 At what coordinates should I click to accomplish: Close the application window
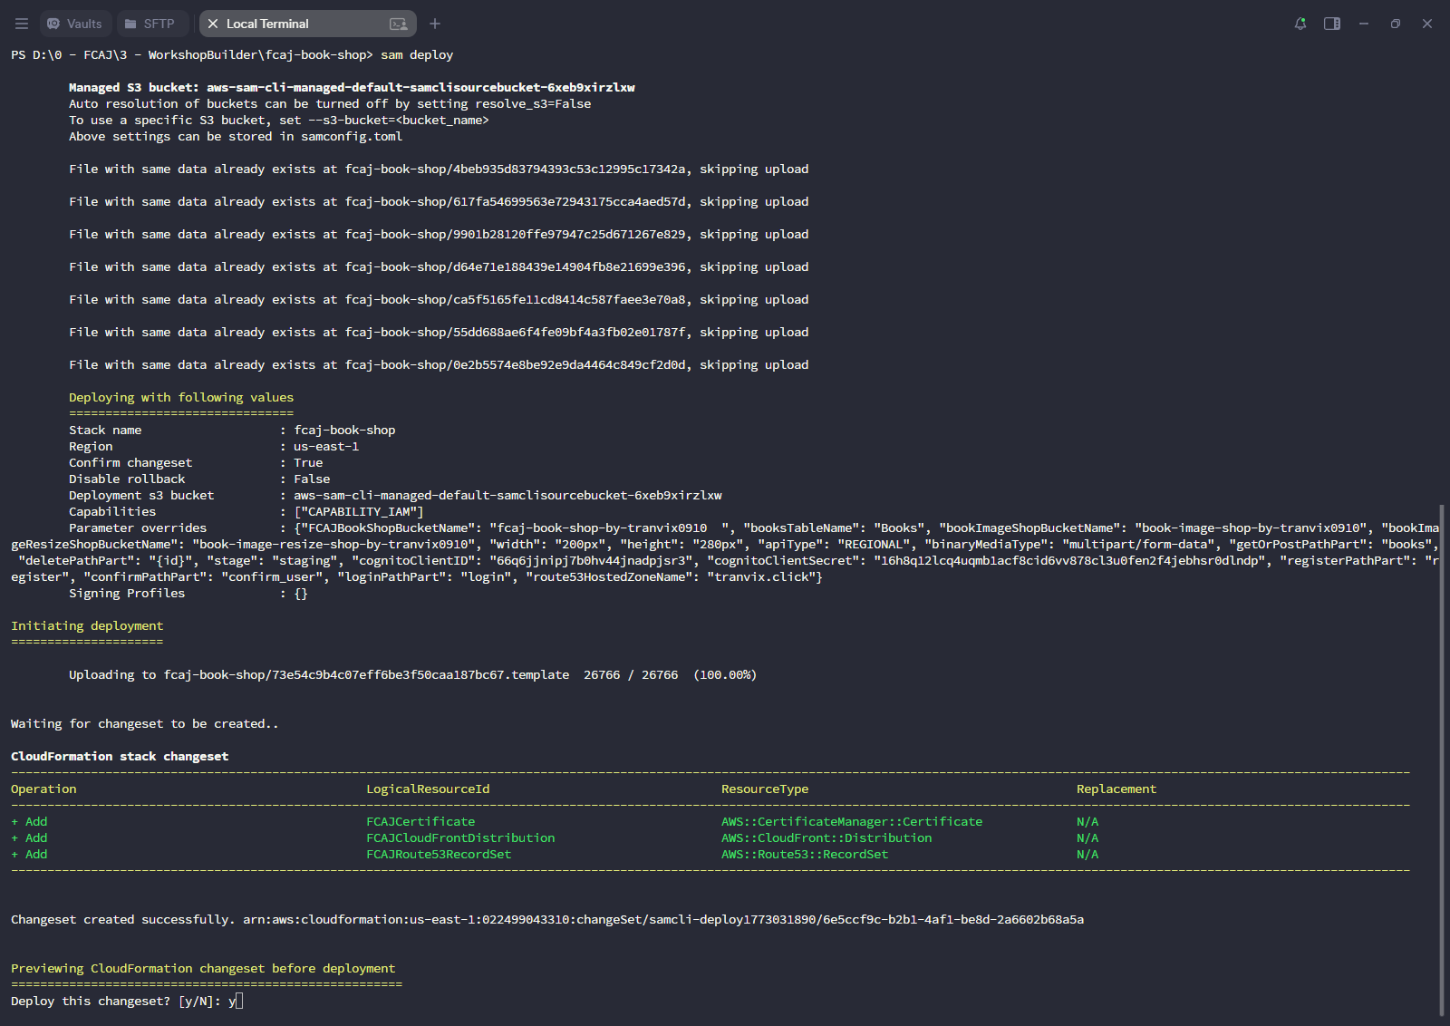1427,24
